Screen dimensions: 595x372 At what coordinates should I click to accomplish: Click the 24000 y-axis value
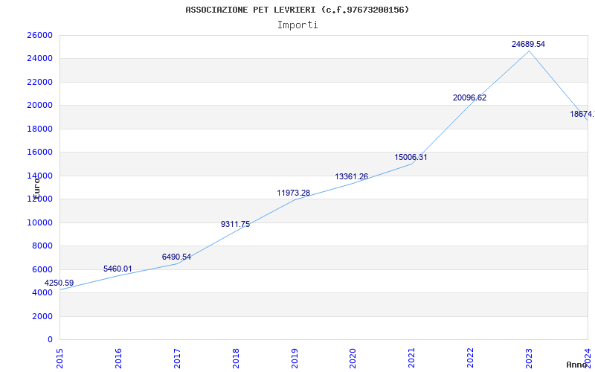pyautogui.click(x=39, y=59)
